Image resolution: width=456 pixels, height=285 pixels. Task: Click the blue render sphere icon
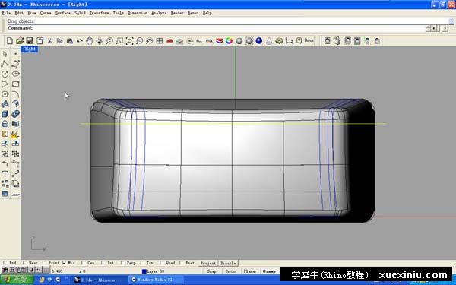[259, 41]
